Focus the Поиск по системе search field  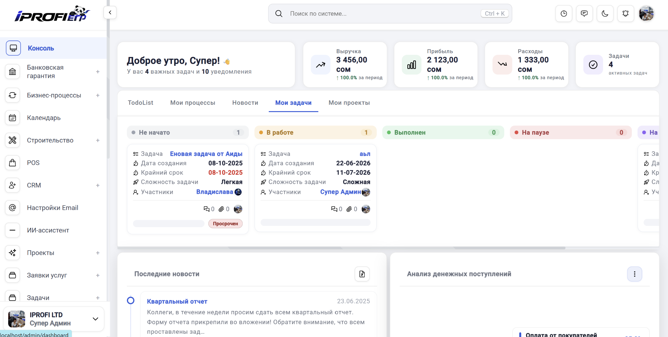click(x=390, y=14)
